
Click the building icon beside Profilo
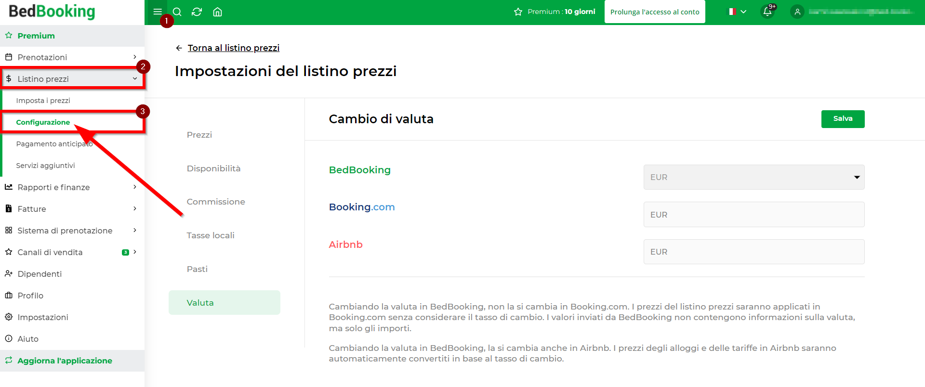tap(9, 295)
